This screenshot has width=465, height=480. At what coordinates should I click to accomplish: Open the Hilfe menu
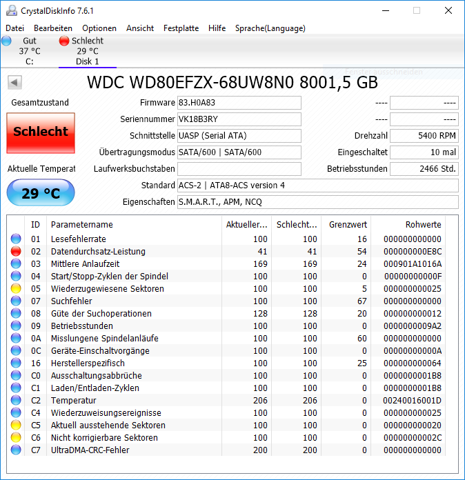pos(217,28)
